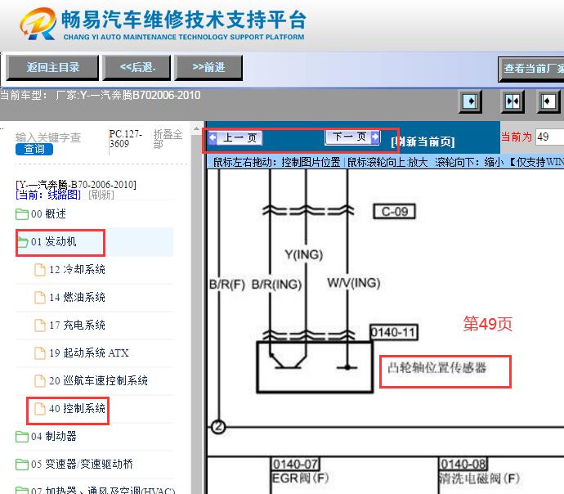Click the blue 查询 search button
Screen dimensions: 564x494
click(x=34, y=149)
